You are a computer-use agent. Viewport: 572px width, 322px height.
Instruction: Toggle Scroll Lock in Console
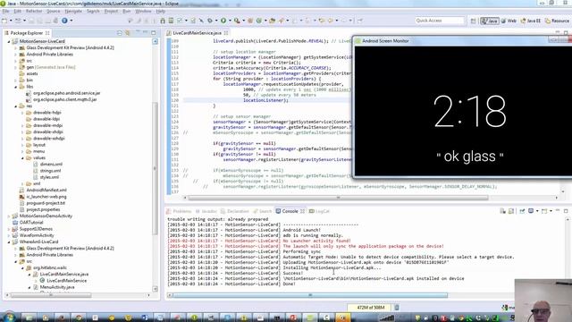click(511, 211)
